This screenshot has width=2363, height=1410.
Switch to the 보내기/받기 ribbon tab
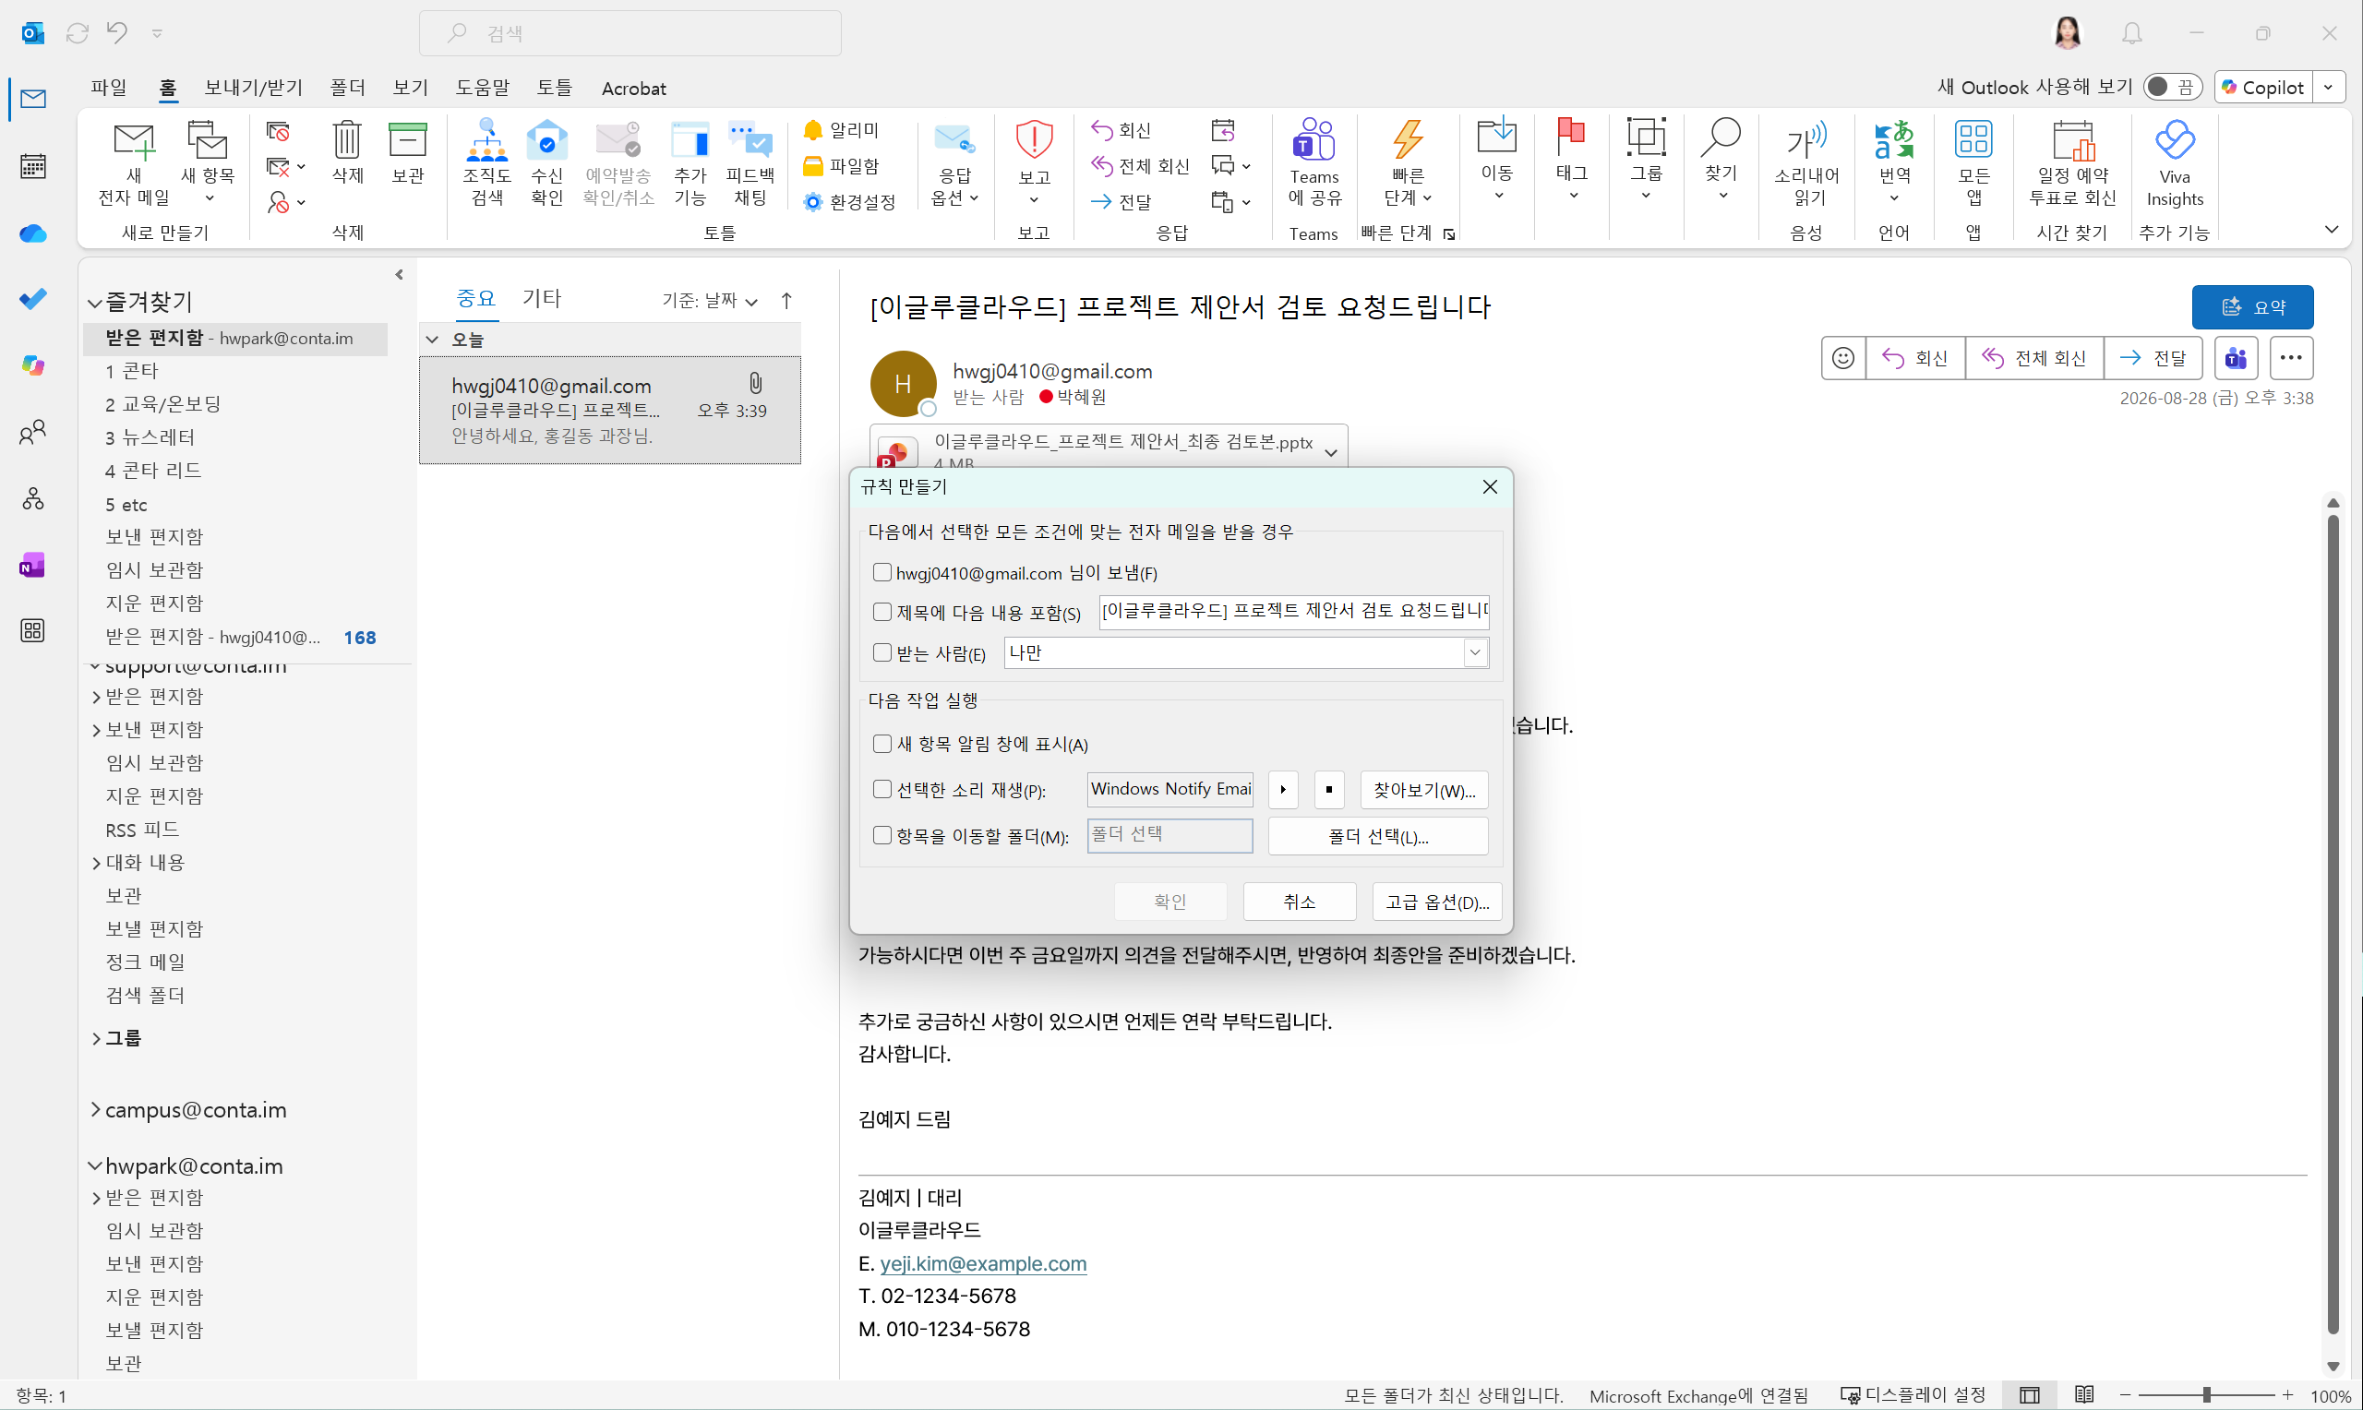(254, 88)
